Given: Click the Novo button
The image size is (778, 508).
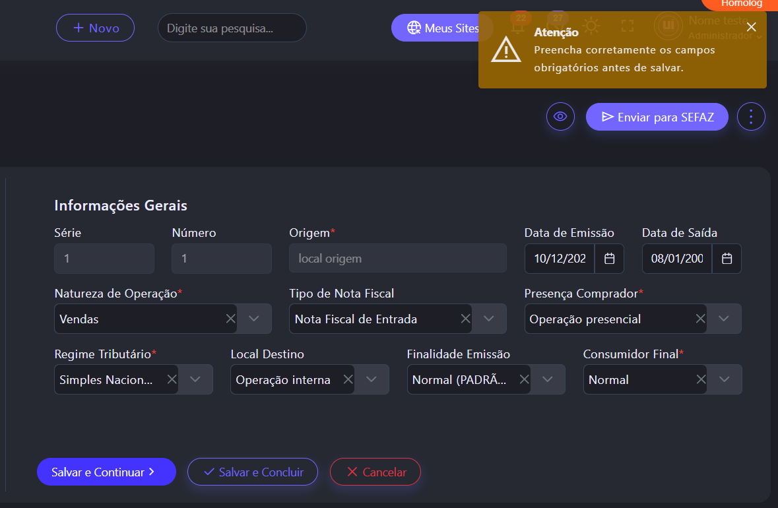Looking at the screenshot, I should [95, 28].
